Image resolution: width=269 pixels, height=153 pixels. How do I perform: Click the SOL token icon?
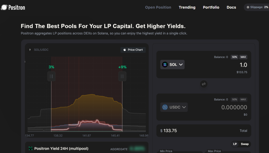coord(165,65)
